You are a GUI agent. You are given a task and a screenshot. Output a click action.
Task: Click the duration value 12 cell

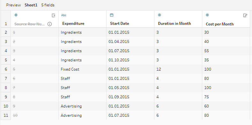pyautogui.click(x=178, y=69)
